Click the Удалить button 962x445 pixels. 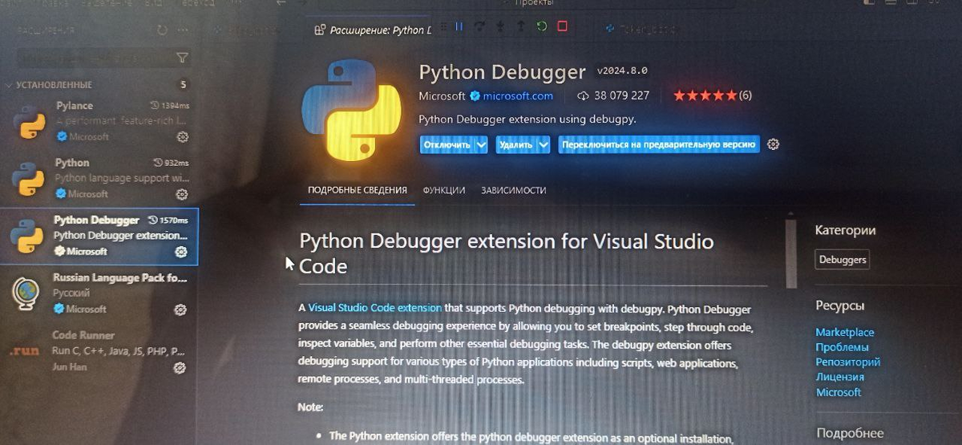point(515,145)
